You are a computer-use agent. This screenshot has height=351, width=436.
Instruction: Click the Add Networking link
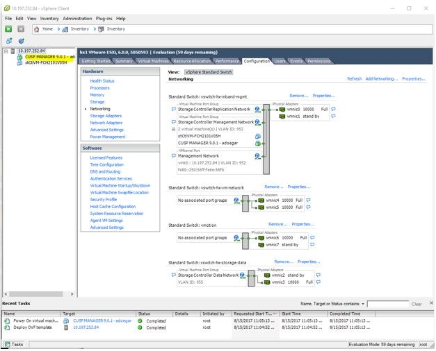tap(381, 79)
